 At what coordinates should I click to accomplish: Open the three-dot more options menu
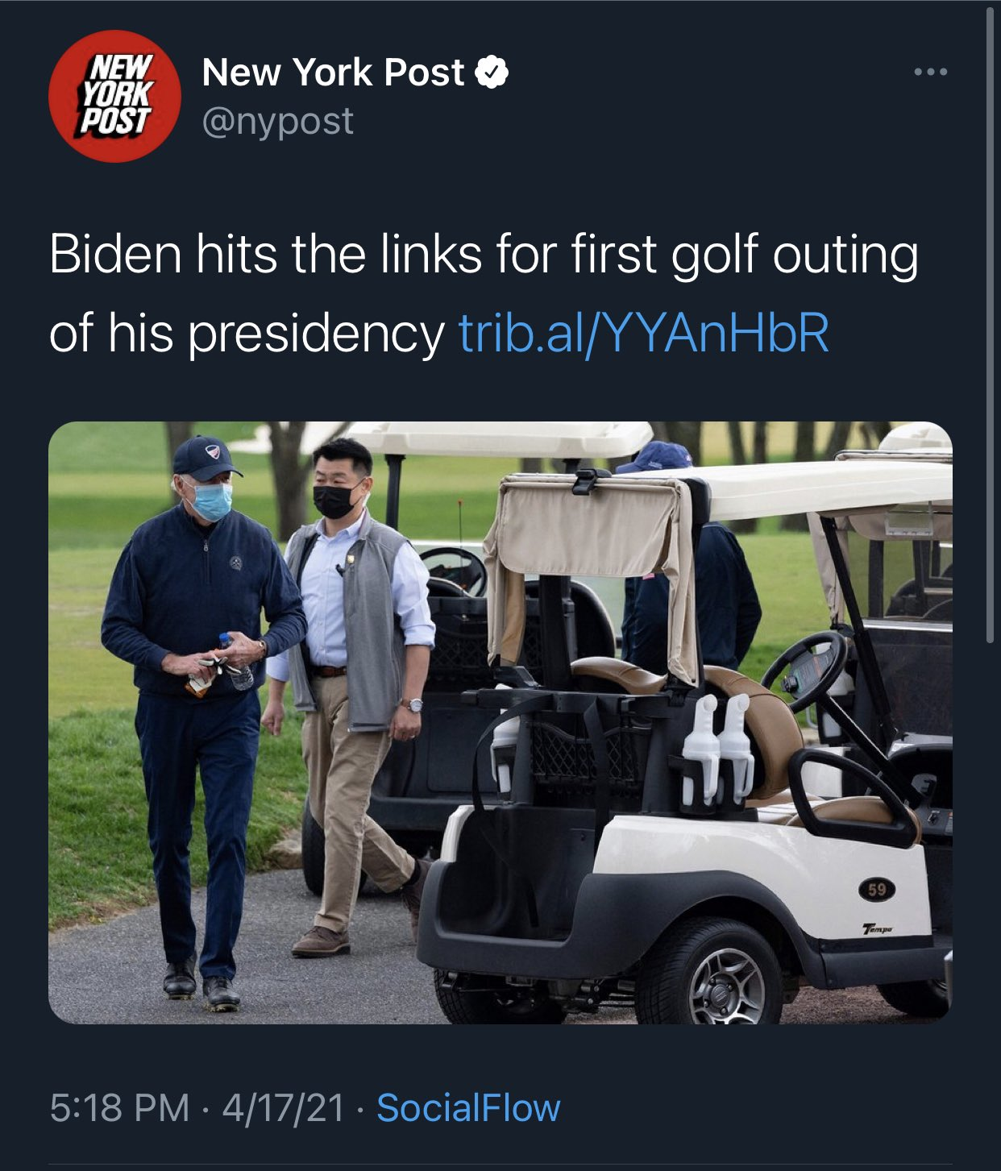[x=931, y=73]
